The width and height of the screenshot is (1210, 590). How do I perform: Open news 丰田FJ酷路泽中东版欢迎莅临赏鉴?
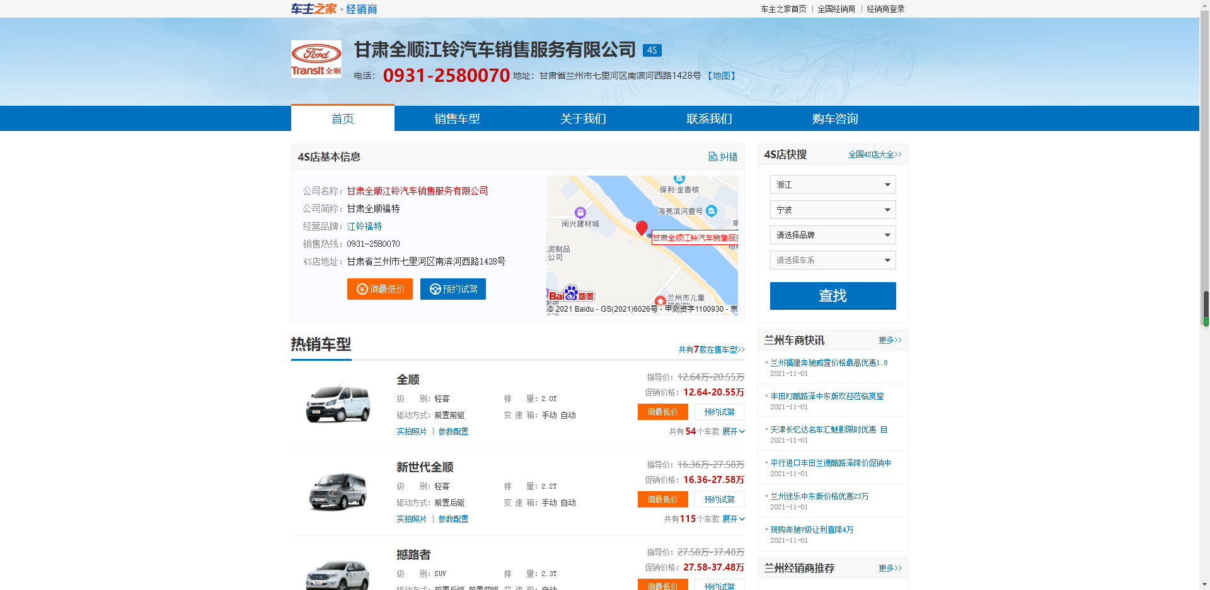[827, 396]
